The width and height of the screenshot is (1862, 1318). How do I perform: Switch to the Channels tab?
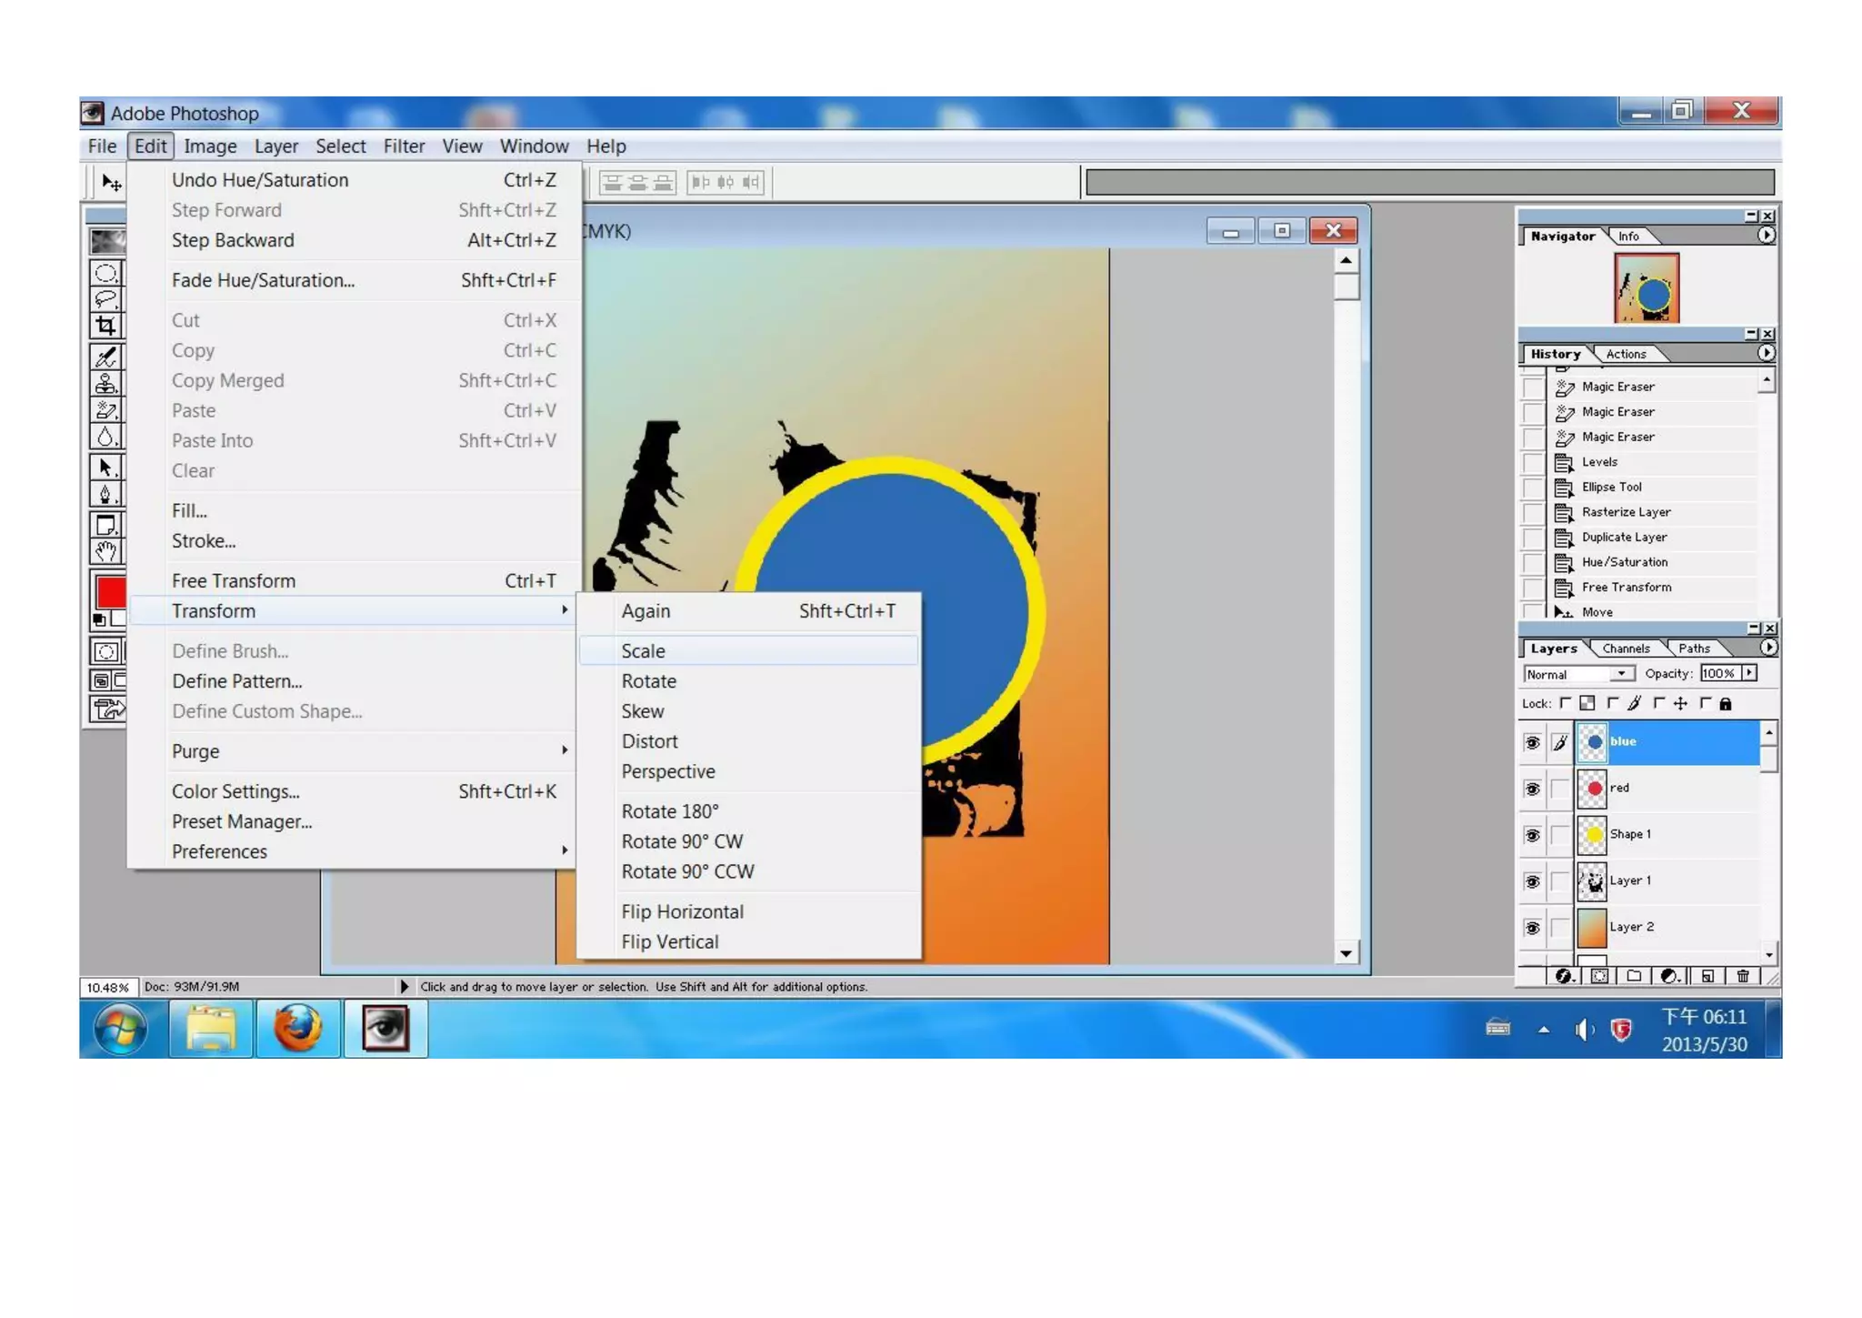pos(1626,649)
